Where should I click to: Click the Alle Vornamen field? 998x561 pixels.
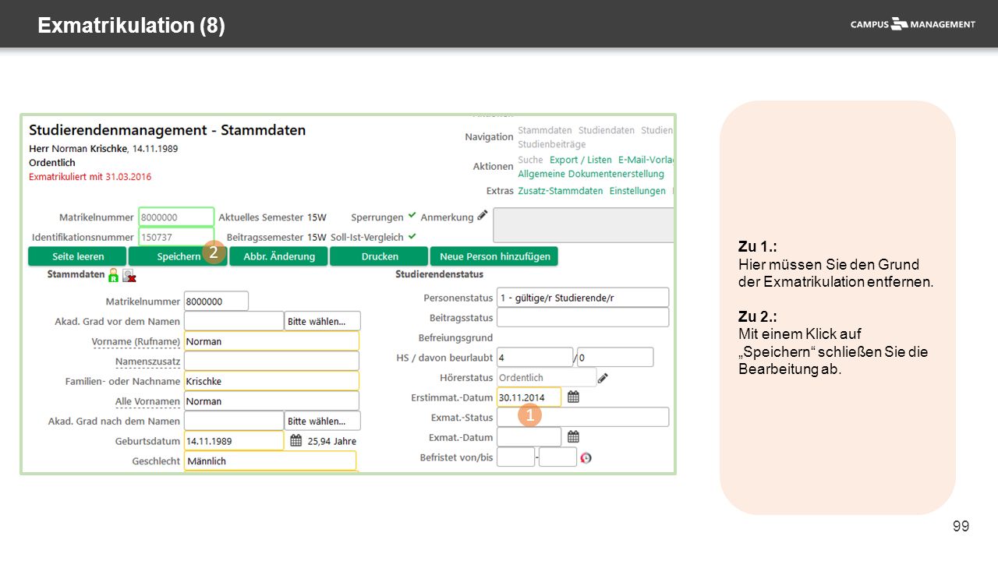point(271,400)
